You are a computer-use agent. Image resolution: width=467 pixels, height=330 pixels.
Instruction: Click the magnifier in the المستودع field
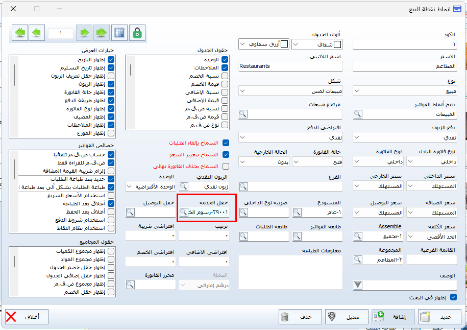298,212
